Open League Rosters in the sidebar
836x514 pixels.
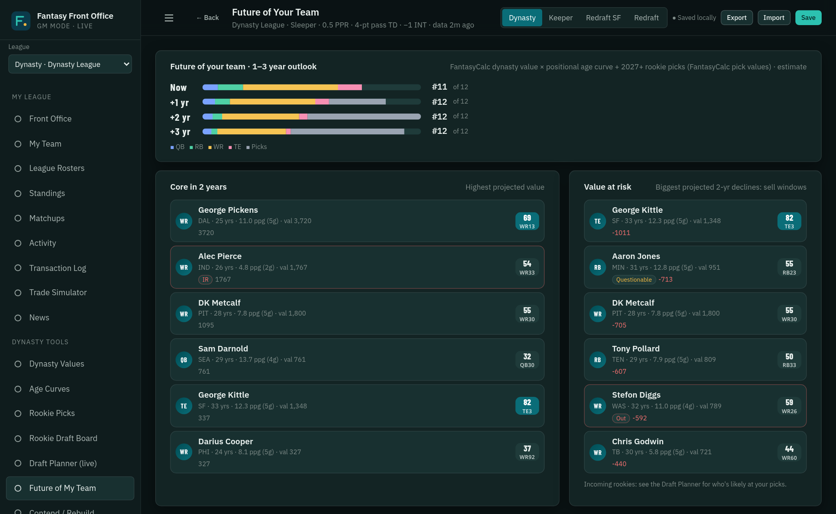(70, 168)
